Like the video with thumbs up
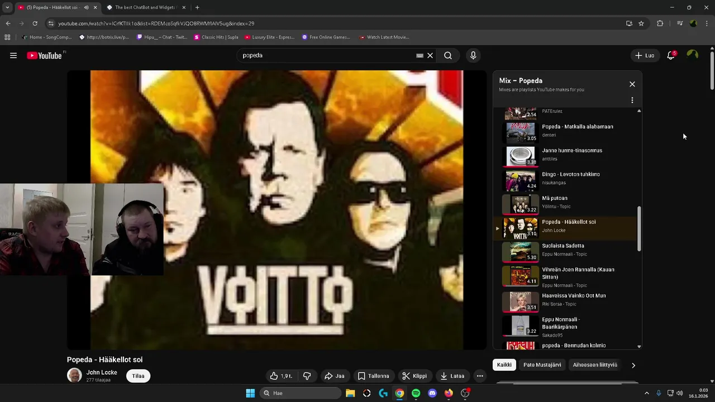Image resolution: width=715 pixels, height=402 pixels. [x=282, y=376]
